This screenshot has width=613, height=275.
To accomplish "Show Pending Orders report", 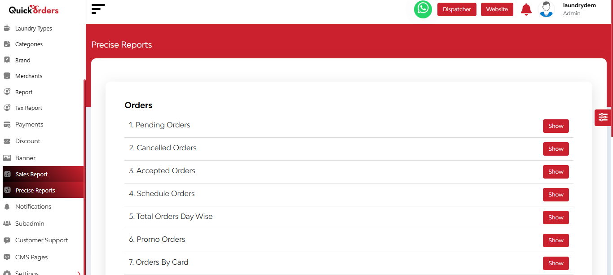I will 556,126.
